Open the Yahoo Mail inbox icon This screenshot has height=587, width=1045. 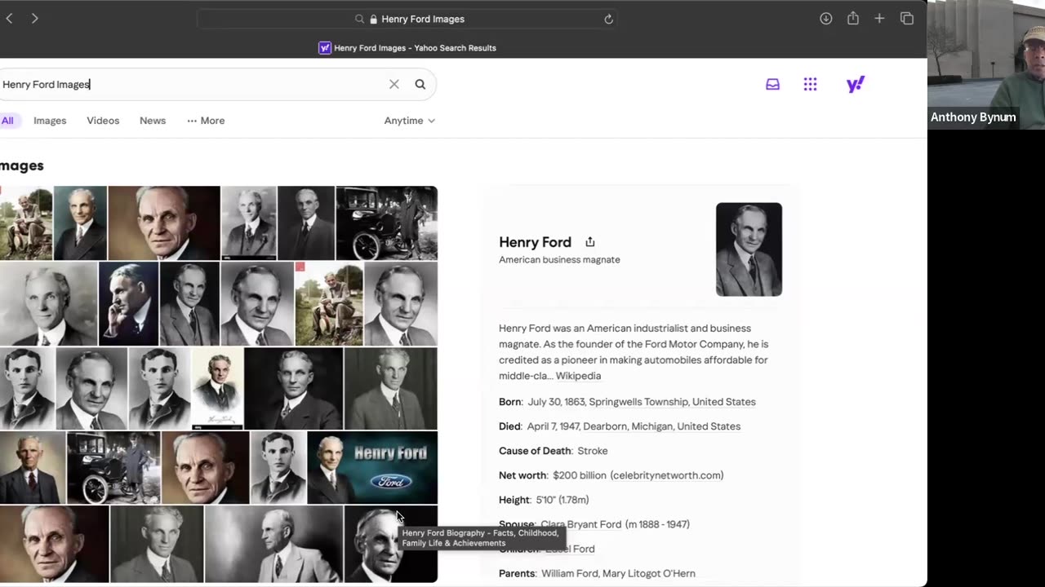click(x=772, y=84)
